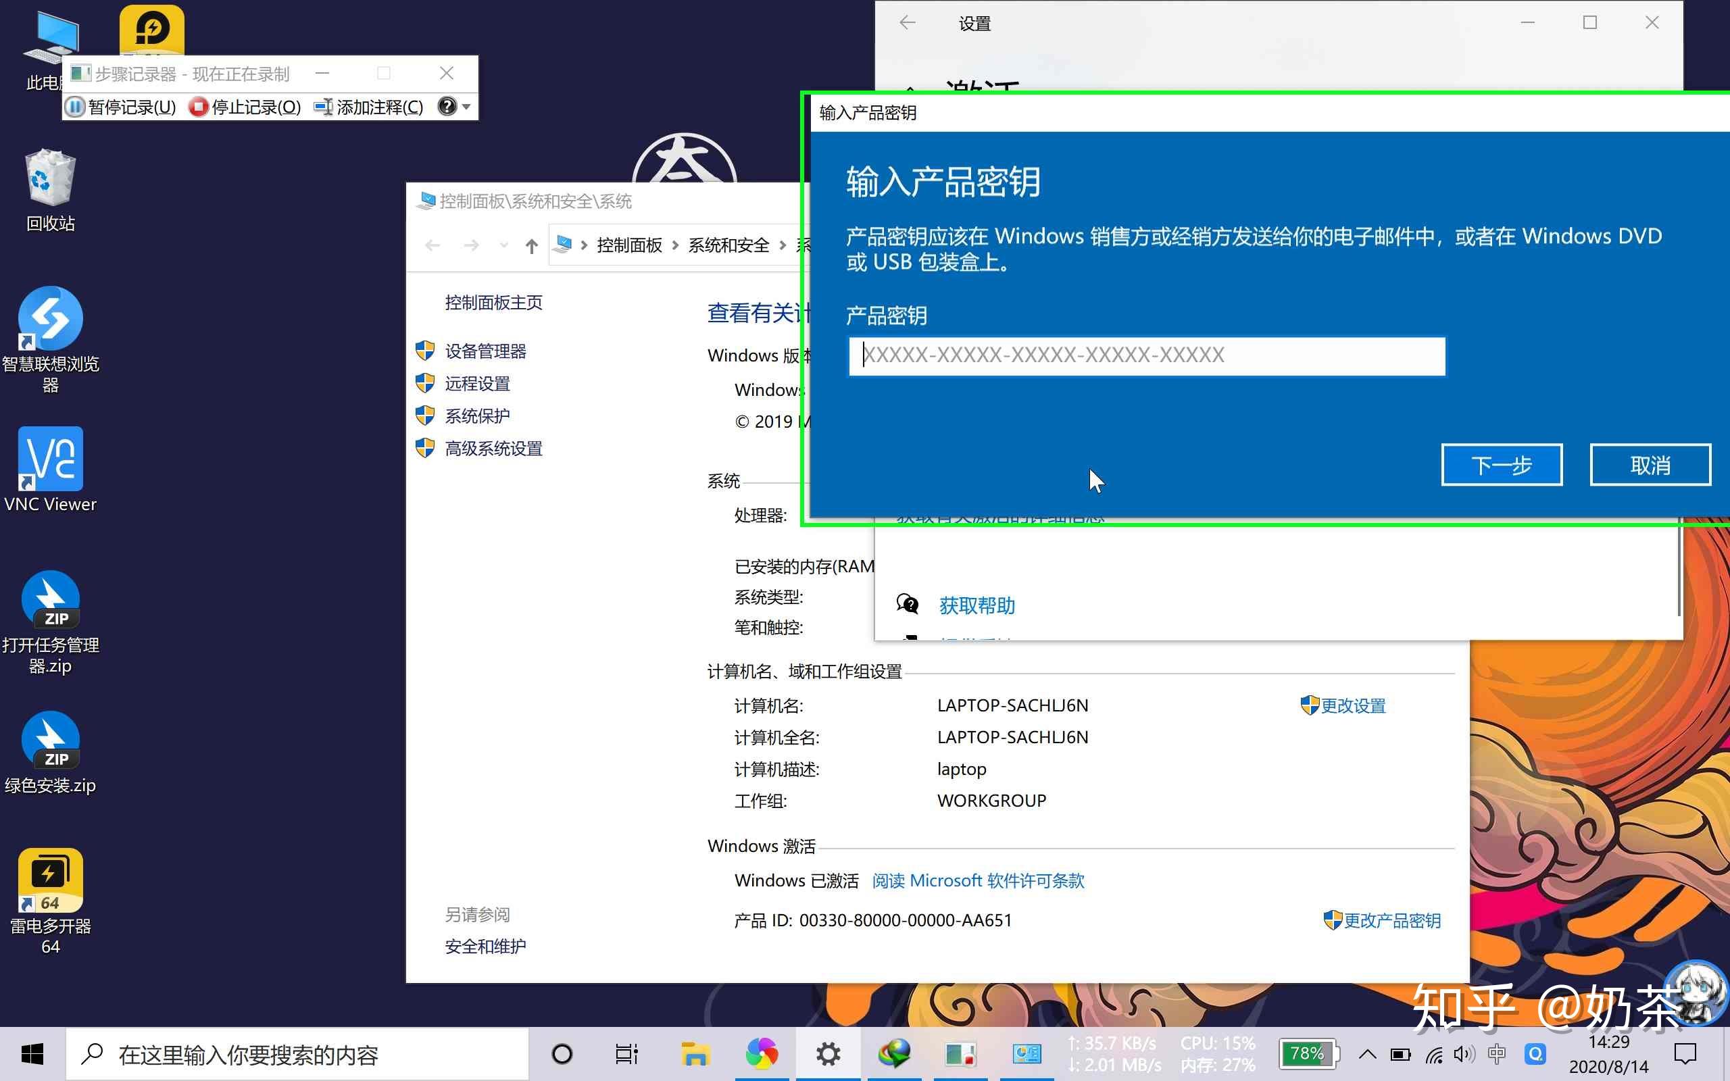1730x1081 pixels.
Task: Click the 78% battery indicator
Action: tap(1308, 1054)
